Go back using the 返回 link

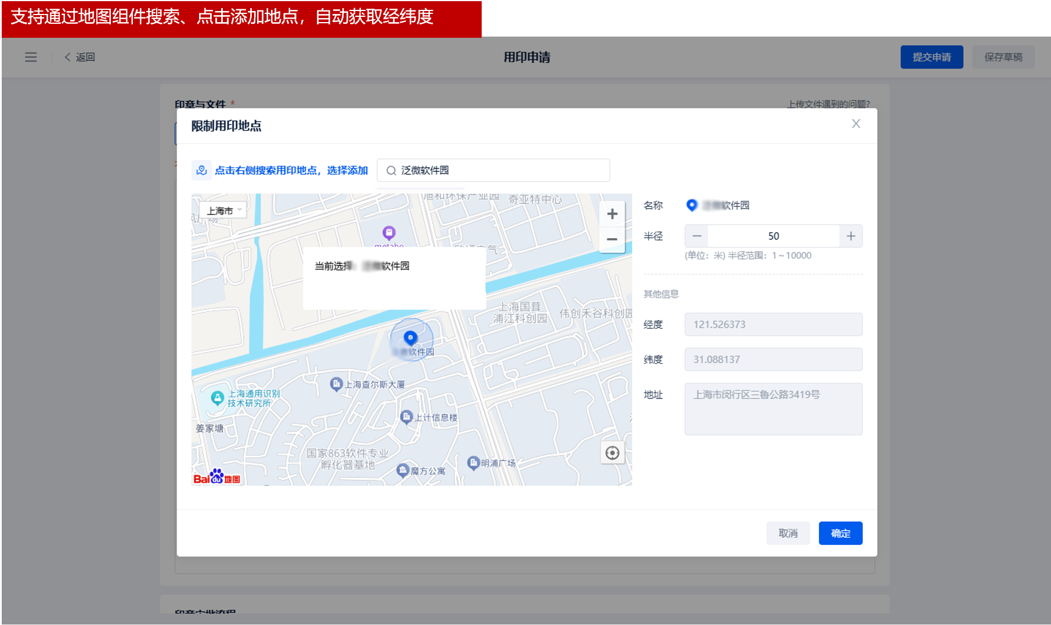tap(80, 57)
